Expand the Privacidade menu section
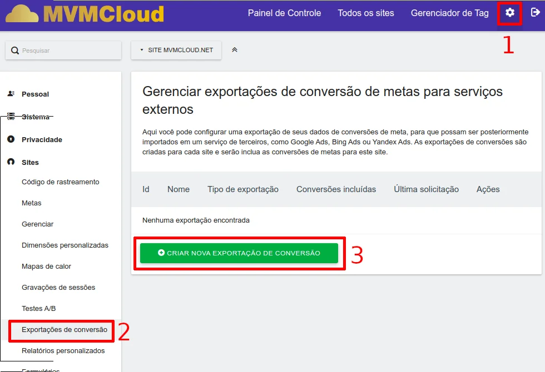 point(42,139)
